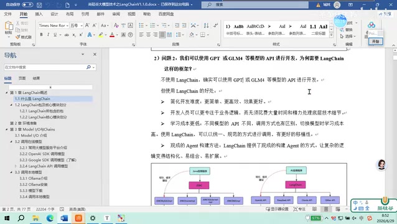
Task: Center-align the paragraph
Action: click(148, 35)
